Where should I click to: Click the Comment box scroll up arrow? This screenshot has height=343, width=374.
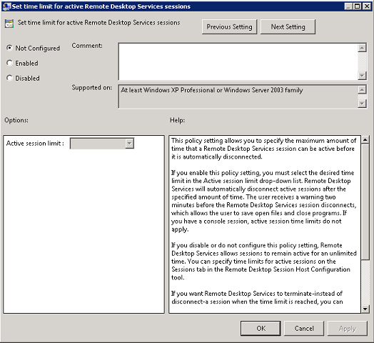362,48
